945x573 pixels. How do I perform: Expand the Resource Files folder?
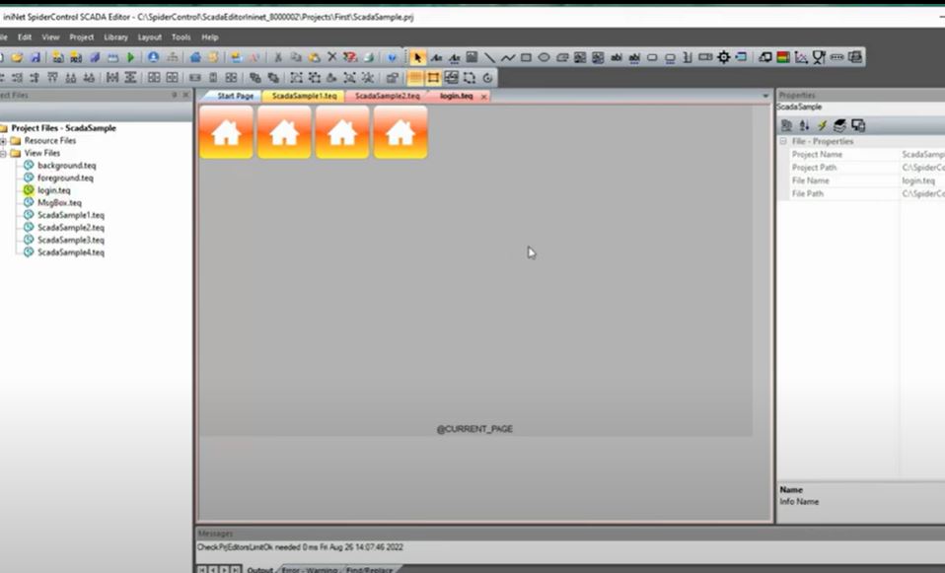[3, 141]
